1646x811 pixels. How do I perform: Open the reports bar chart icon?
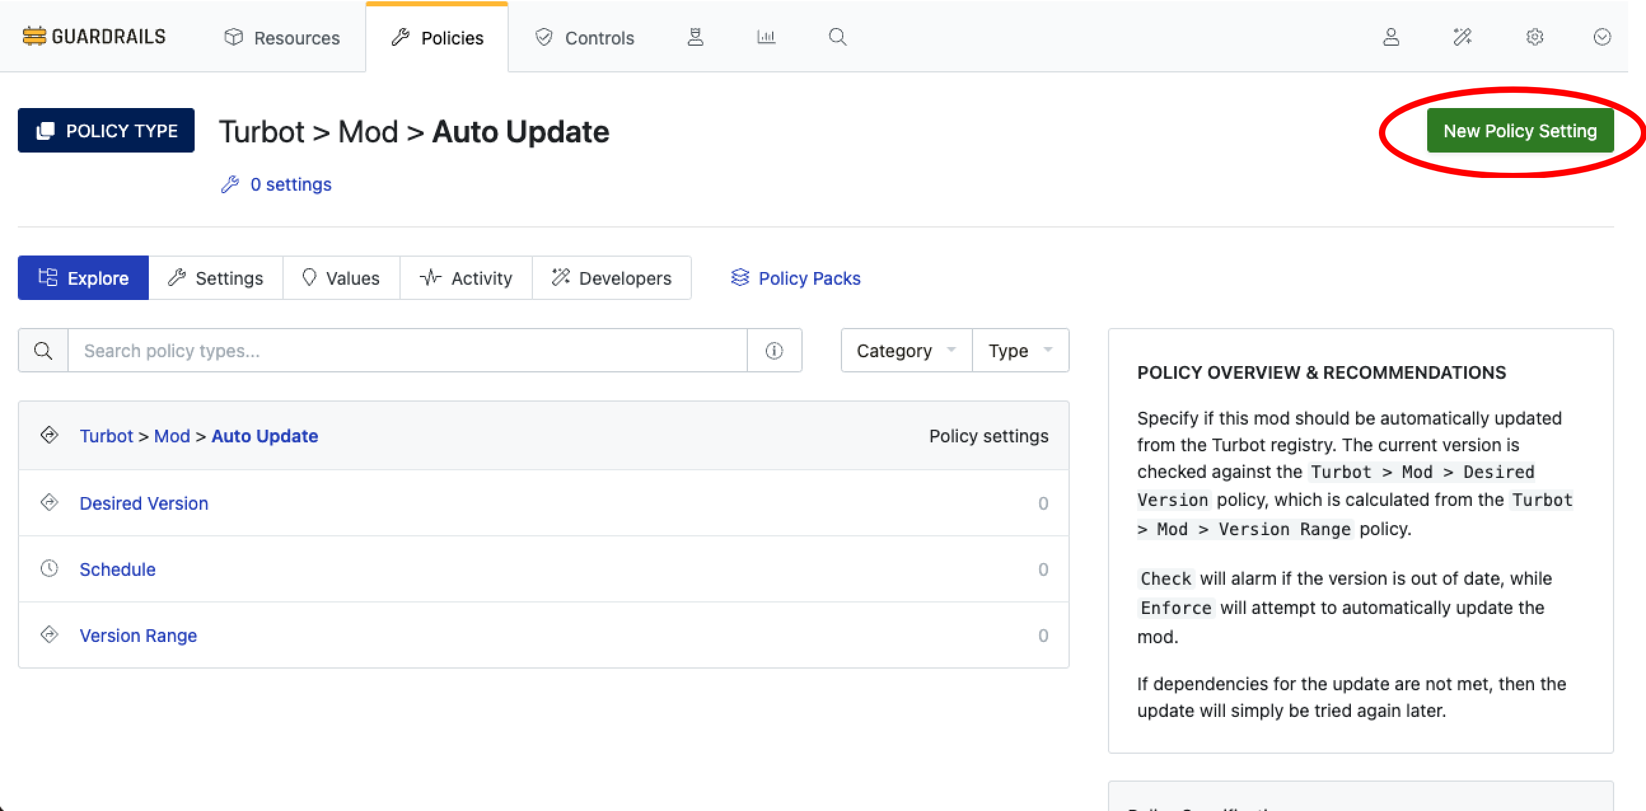pos(766,37)
